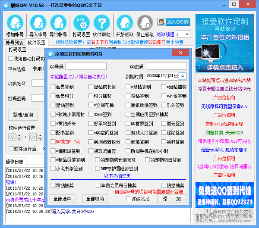The height and width of the screenshot is (228, 259).
Task: Minimize the 巅峰Q神 main window
Action: [x=224, y=5]
